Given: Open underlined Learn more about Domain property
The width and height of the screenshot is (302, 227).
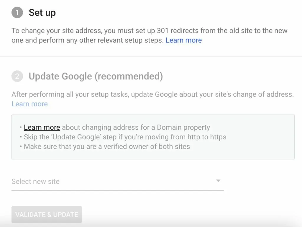Looking at the screenshot, I should click(42, 128).
